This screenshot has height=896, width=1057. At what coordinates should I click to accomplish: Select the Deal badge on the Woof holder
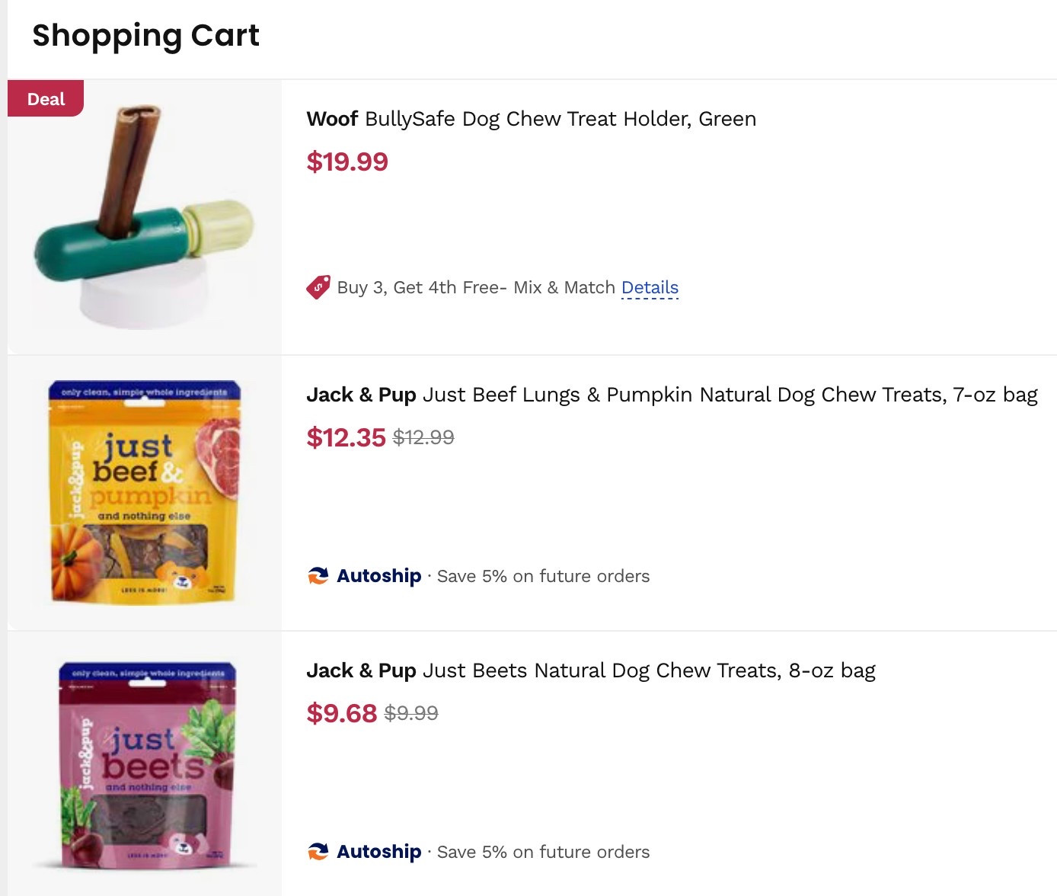(45, 98)
